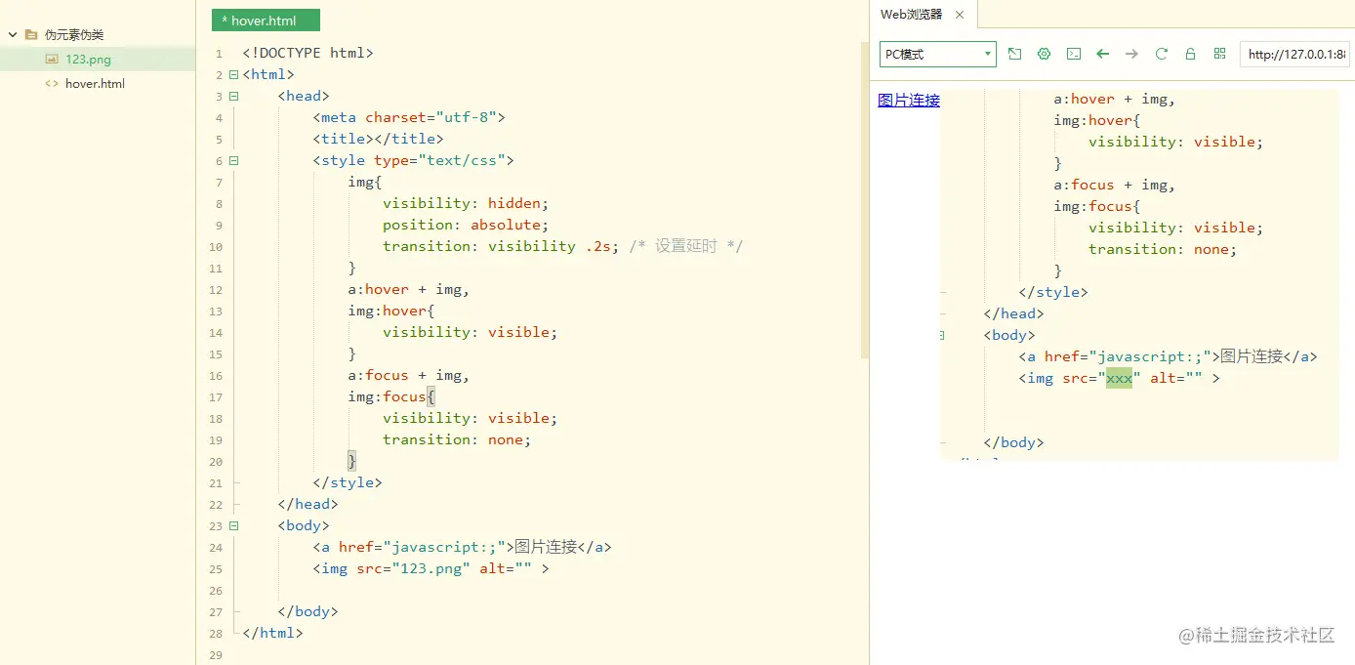Screen dimensions: 1355x665
Task: Close the Web浏览器 tab
Action: [x=960, y=15]
